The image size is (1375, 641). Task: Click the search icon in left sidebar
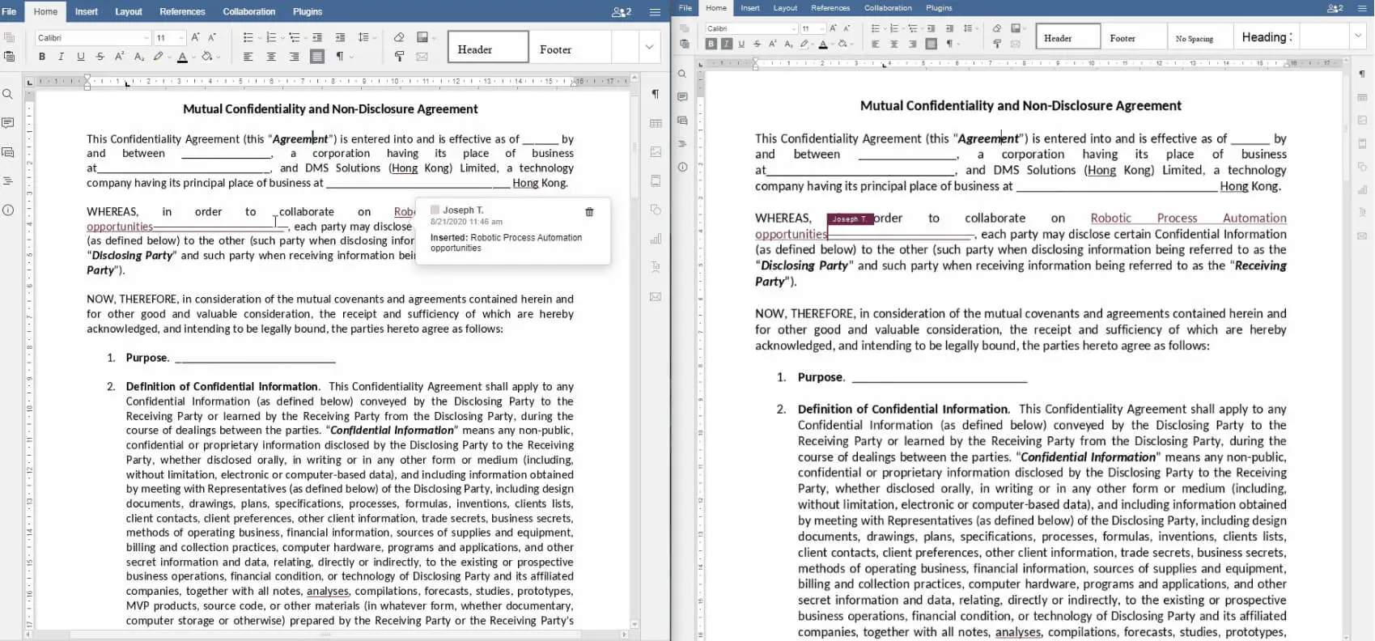pos(8,95)
